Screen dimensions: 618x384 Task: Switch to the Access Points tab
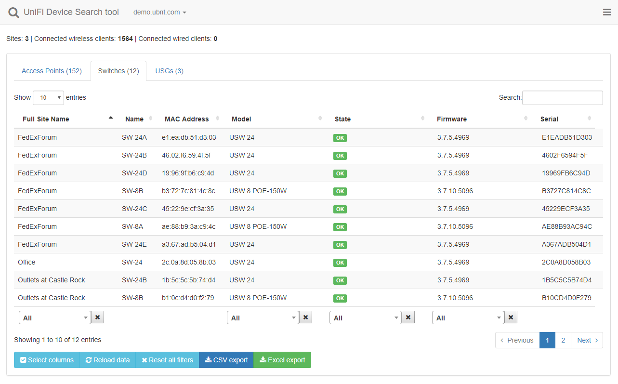52,71
